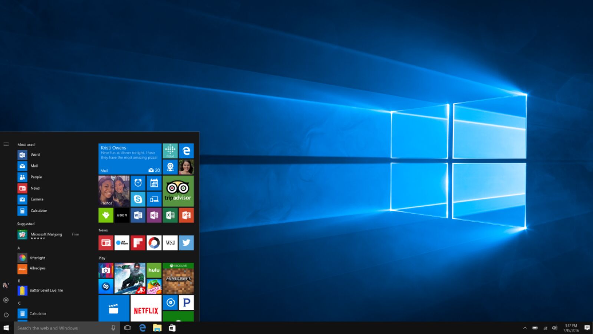Launch Excel from the Start tiles

[x=170, y=215]
